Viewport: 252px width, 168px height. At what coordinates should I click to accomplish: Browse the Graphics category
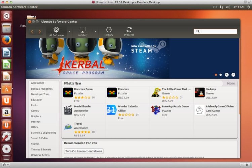pos(36,116)
